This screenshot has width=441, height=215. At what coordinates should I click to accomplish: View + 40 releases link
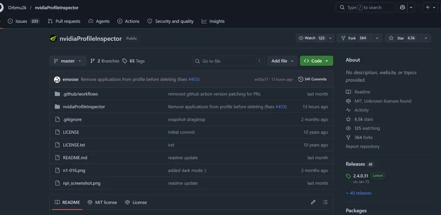point(359,193)
